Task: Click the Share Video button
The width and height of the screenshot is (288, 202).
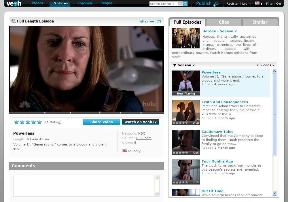Action: (102, 122)
